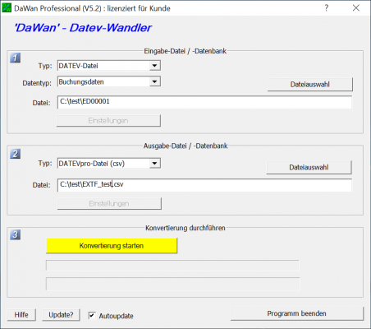Click the input Datei field containing C:\test\ED00001
Image resolution: width=371 pixels, height=329 pixels.
tap(204, 102)
